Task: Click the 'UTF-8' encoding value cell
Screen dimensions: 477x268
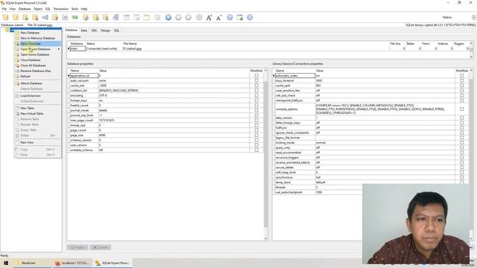Action: [174, 95]
